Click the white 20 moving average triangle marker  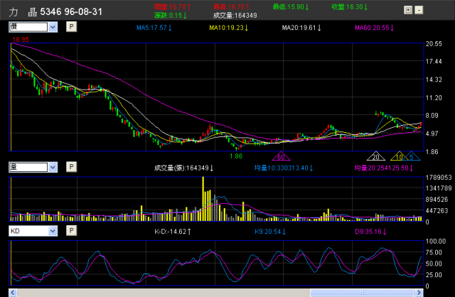(x=376, y=156)
